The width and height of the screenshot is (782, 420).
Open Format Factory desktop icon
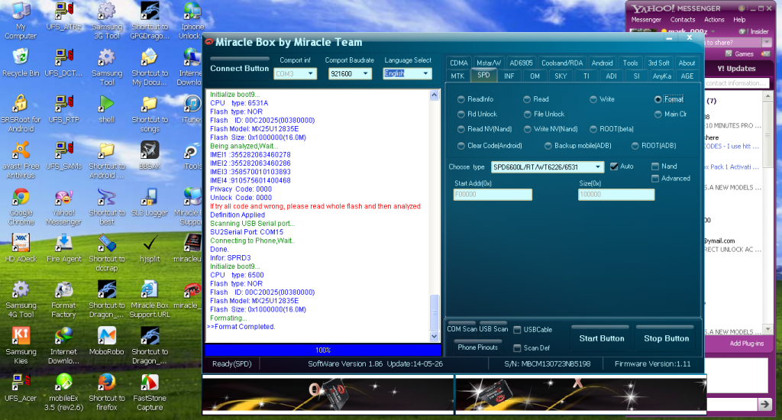tap(64, 299)
